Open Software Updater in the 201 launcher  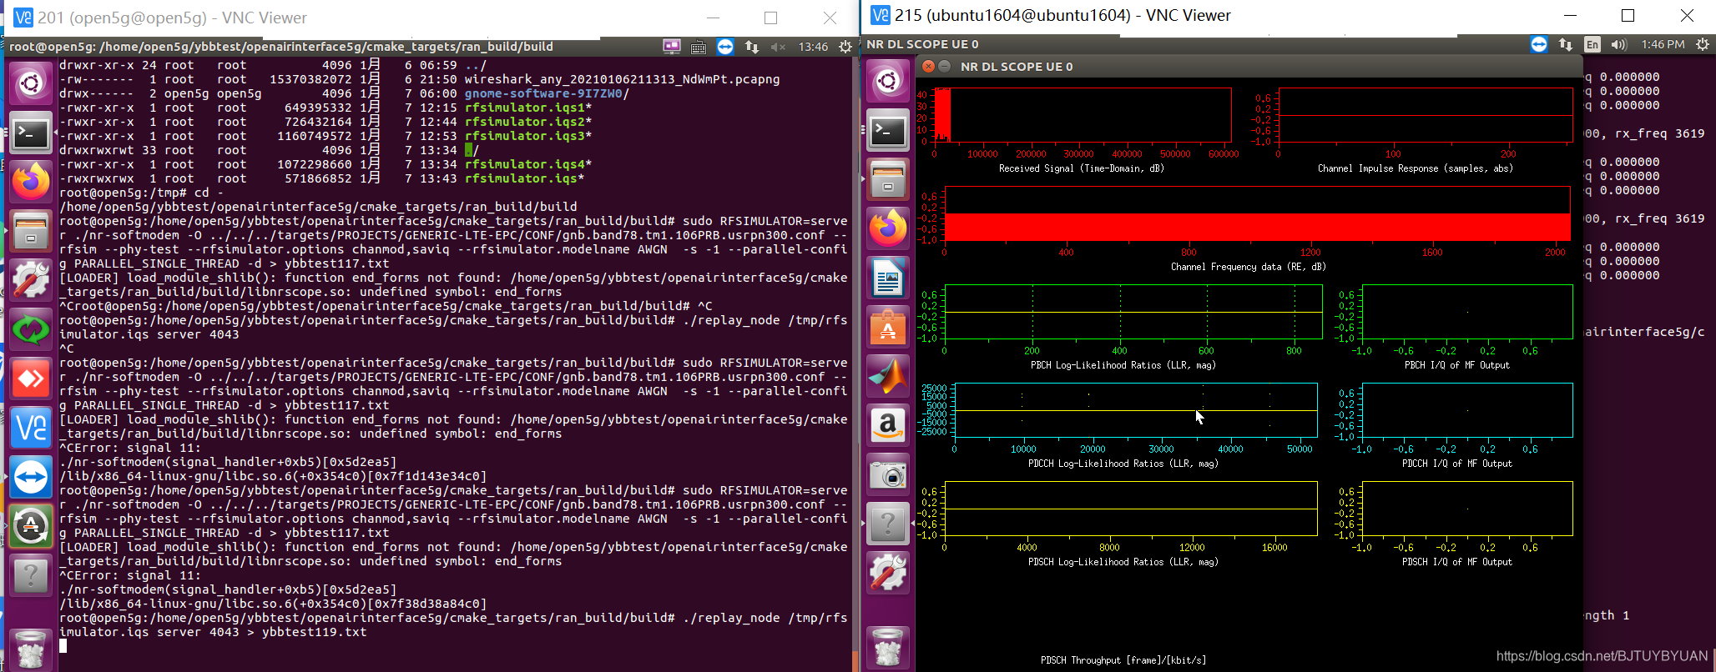point(31,526)
